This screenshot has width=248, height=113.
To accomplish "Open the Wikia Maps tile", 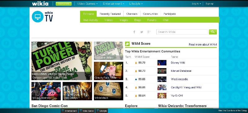I will pos(108,91).
